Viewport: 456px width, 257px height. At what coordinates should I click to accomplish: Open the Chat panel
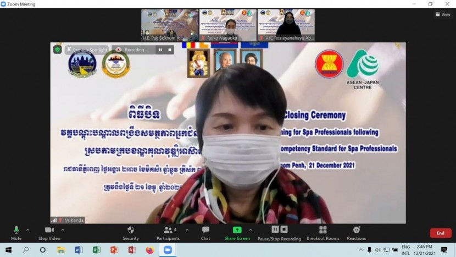(x=205, y=230)
